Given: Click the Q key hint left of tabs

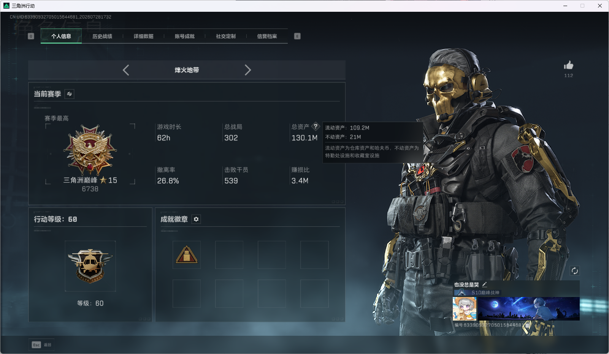Looking at the screenshot, I should pyautogui.click(x=31, y=36).
